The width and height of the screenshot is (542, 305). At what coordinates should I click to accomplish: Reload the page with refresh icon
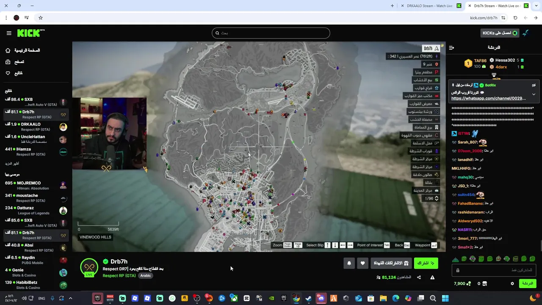[515, 18]
